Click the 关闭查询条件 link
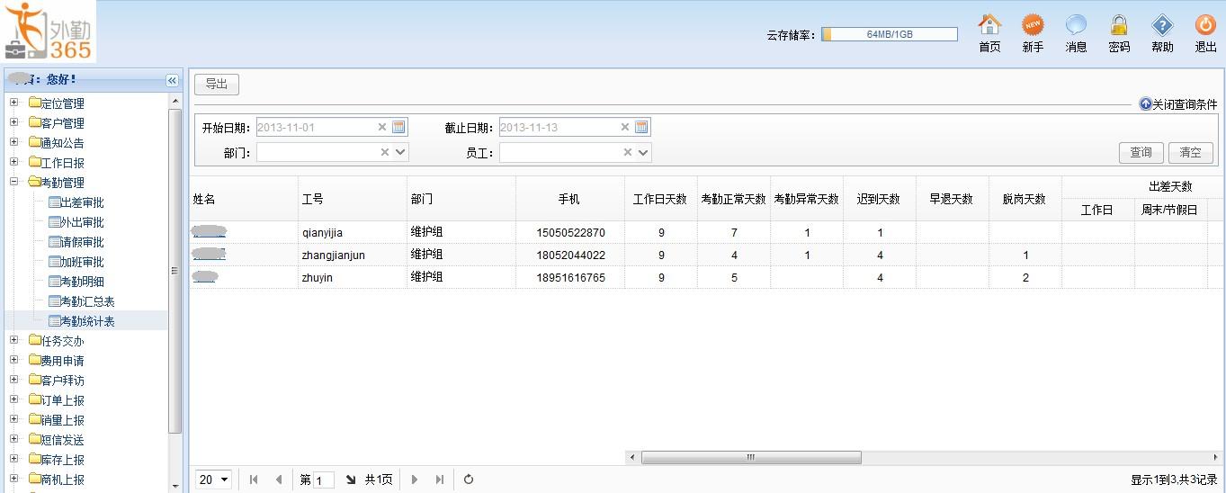 [1185, 104]
